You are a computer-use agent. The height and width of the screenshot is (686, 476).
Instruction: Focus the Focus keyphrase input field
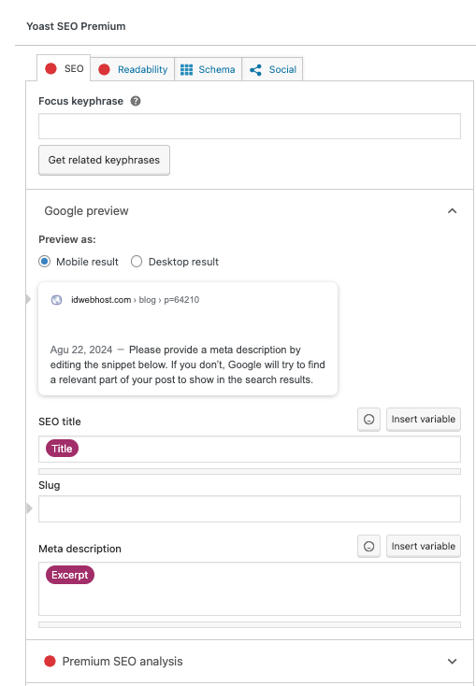[250, 126]
